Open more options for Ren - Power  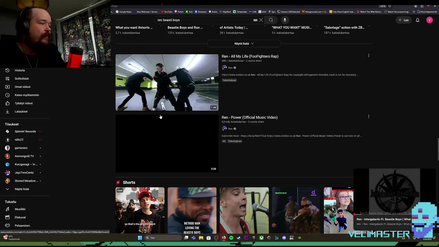(x=369, y=117)
